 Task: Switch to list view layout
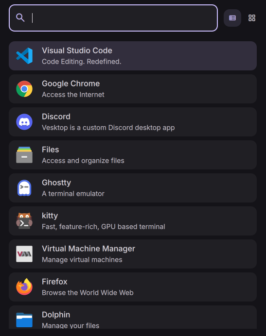[232, 18]
